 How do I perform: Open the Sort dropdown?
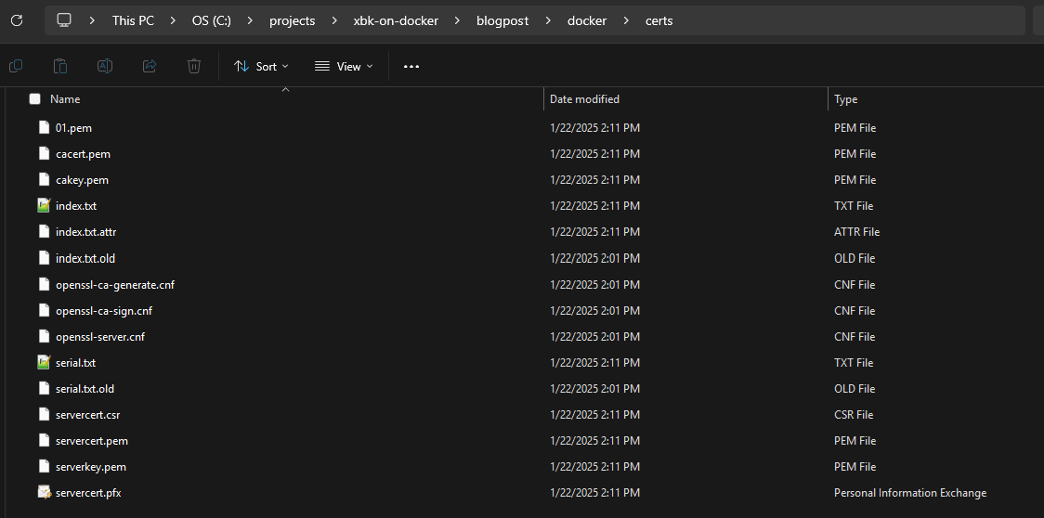261,66
